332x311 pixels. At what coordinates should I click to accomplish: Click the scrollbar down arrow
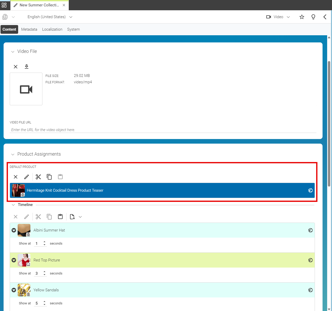coord(329,309)
